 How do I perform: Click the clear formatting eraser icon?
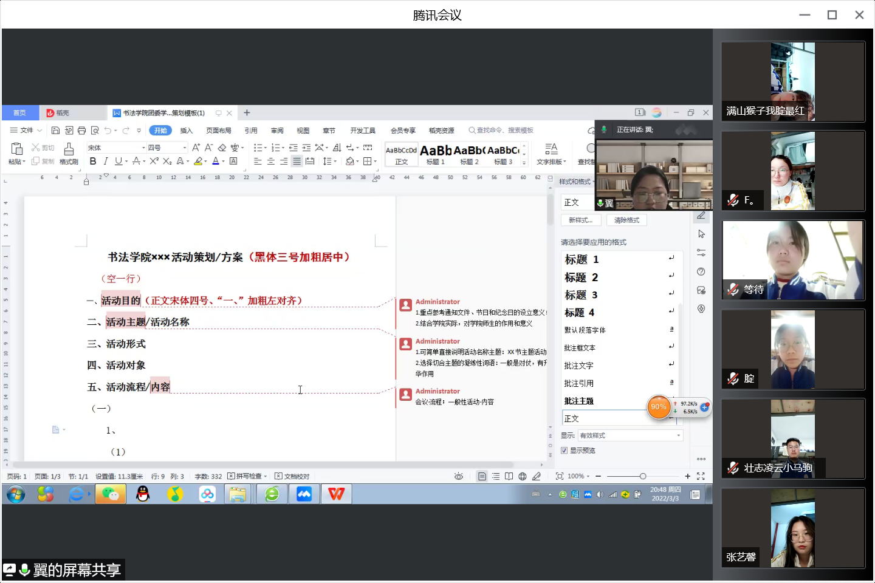[x=222, y=148]
